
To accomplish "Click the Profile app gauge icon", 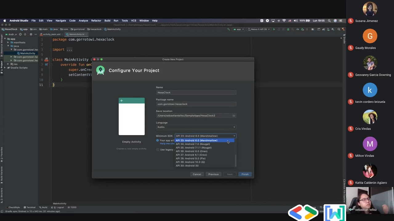I will (298, 29).
